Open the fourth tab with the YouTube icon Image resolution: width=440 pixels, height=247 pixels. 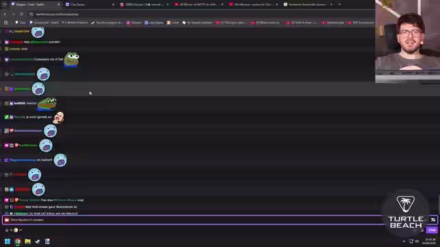pyautogui.click(x=199, y=5)
